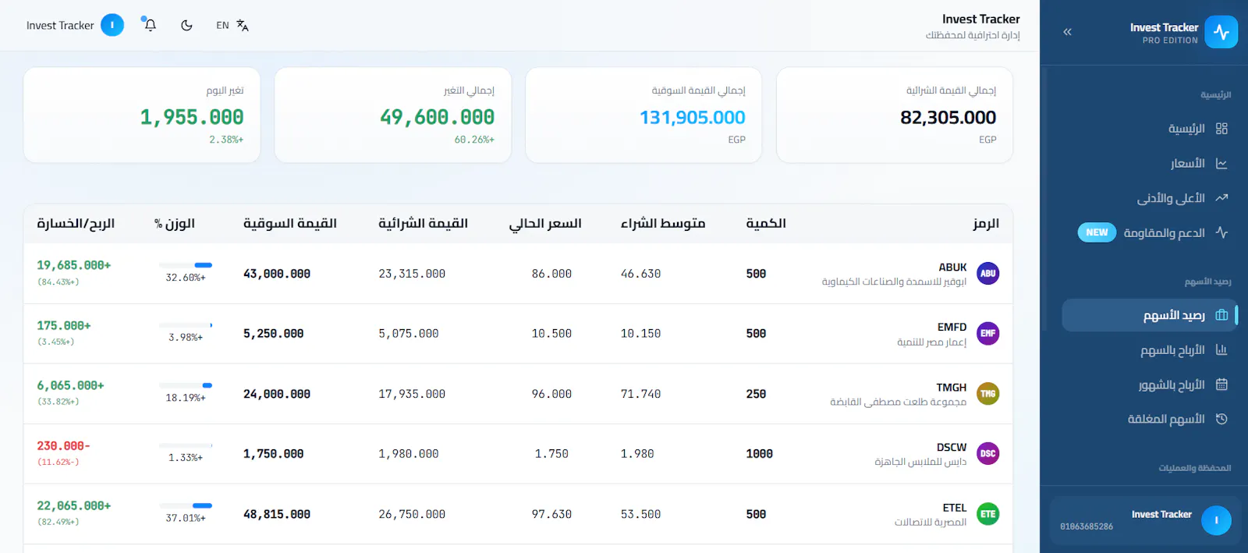The image size is (1248, 553).
Task: Click the sidebar user avatar circle
Action: coord(1216,520)
